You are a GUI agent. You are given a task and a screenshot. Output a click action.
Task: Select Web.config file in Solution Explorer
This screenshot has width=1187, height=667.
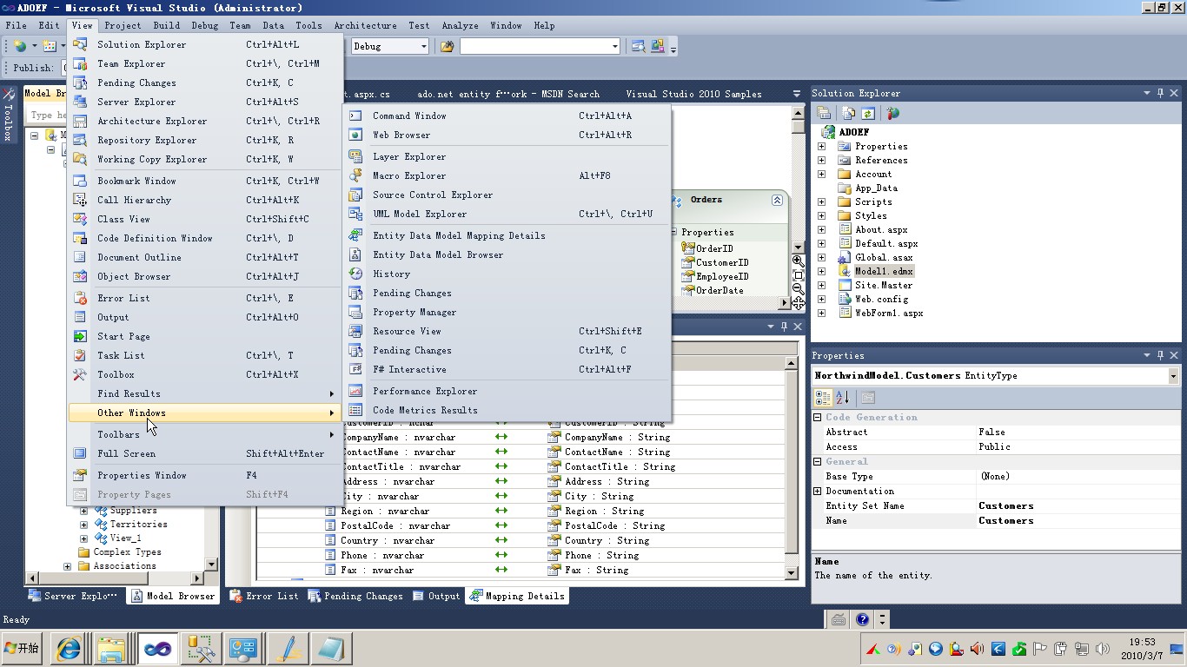pyautogui.click(x=881, y=299)
